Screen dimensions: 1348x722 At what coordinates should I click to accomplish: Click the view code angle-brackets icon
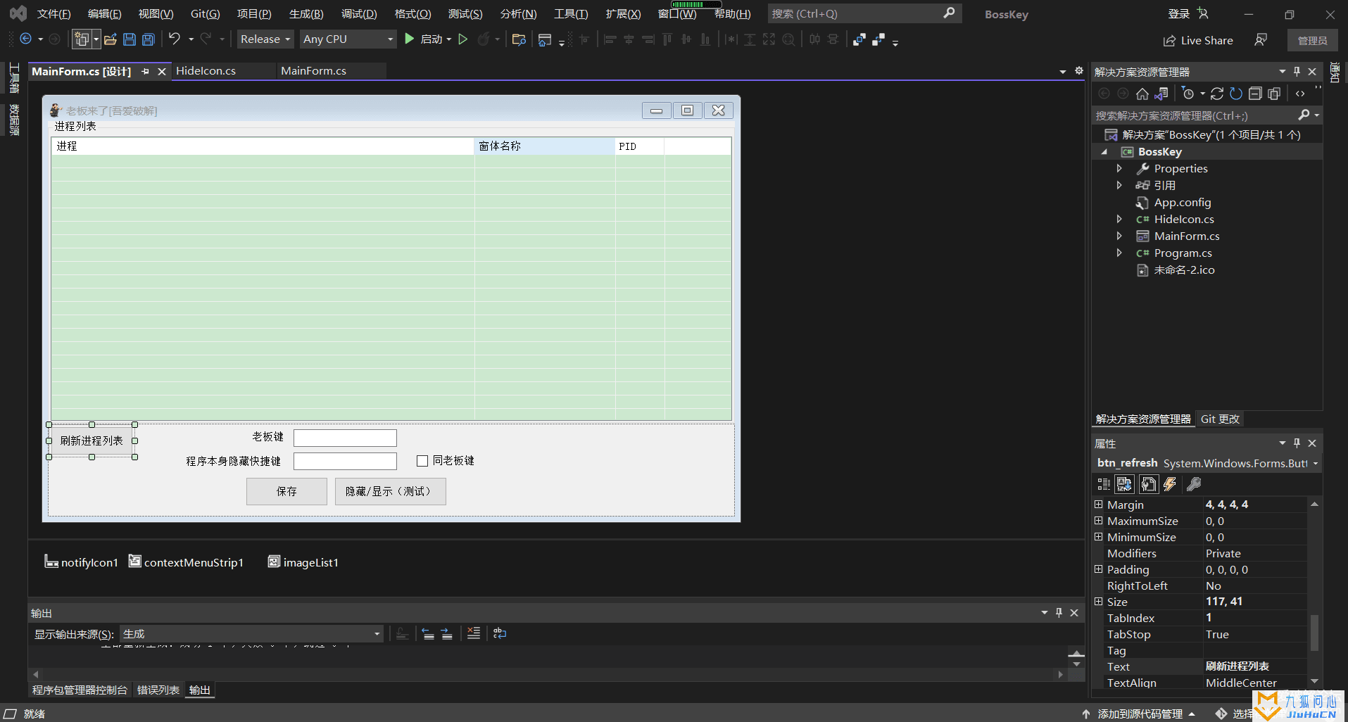pyautogui.click(x=1300, y=94)
